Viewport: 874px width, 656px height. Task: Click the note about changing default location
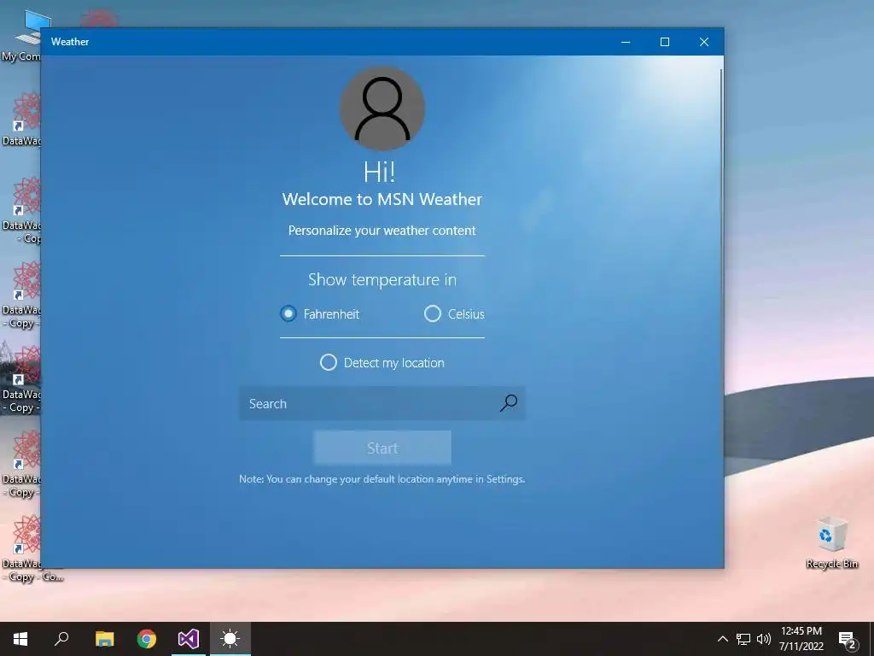(x=382, y=479)
